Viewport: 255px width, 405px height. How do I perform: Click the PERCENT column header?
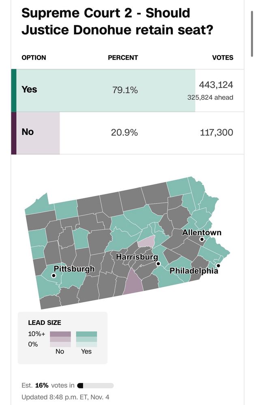[x=123, y=58]
